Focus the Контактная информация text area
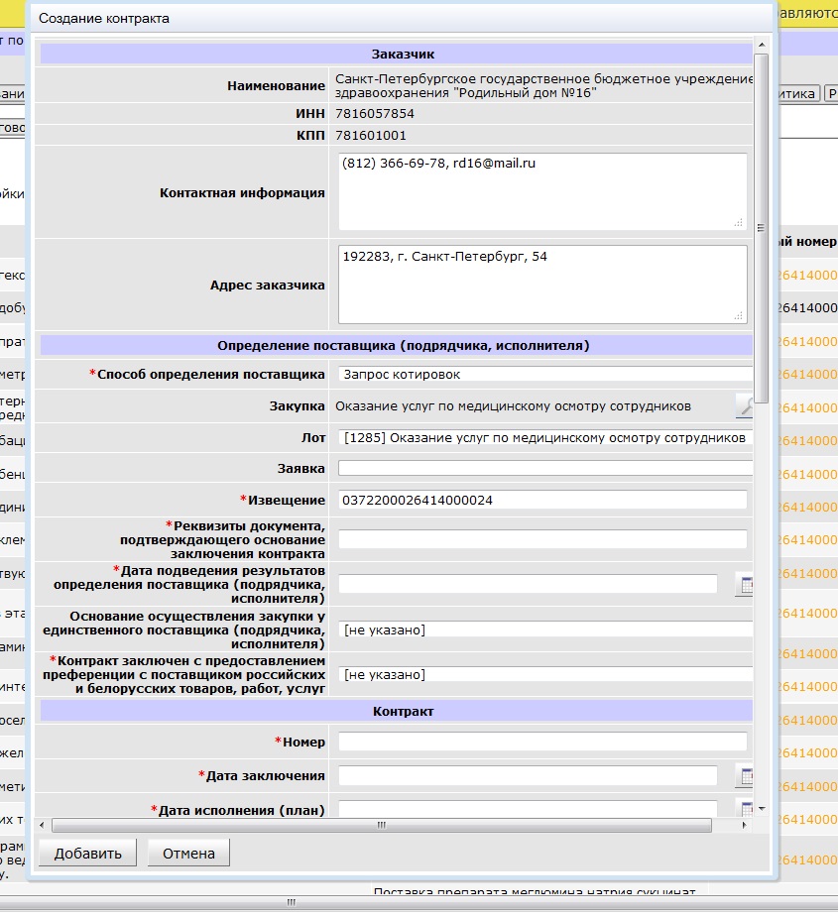This screenshot has height=916, width=838. 542,191
